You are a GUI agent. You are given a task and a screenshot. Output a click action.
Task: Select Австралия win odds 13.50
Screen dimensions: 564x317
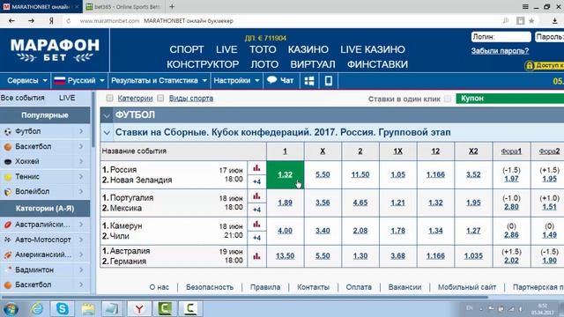pos(285,256)
